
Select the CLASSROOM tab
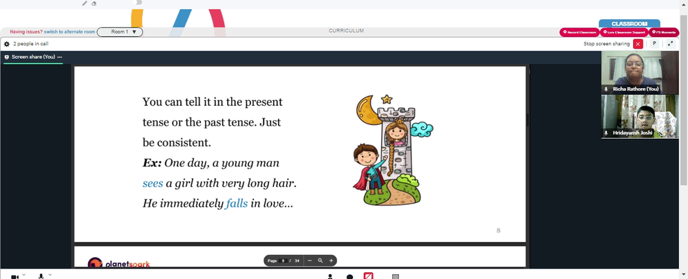630,23
